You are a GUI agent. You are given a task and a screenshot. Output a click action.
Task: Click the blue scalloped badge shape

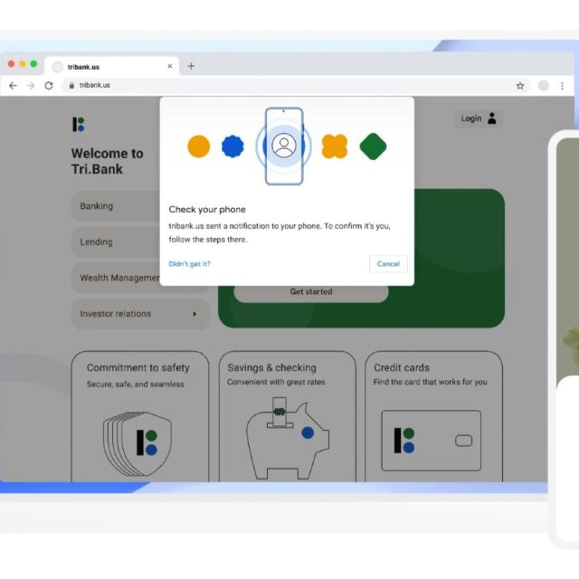233,147
